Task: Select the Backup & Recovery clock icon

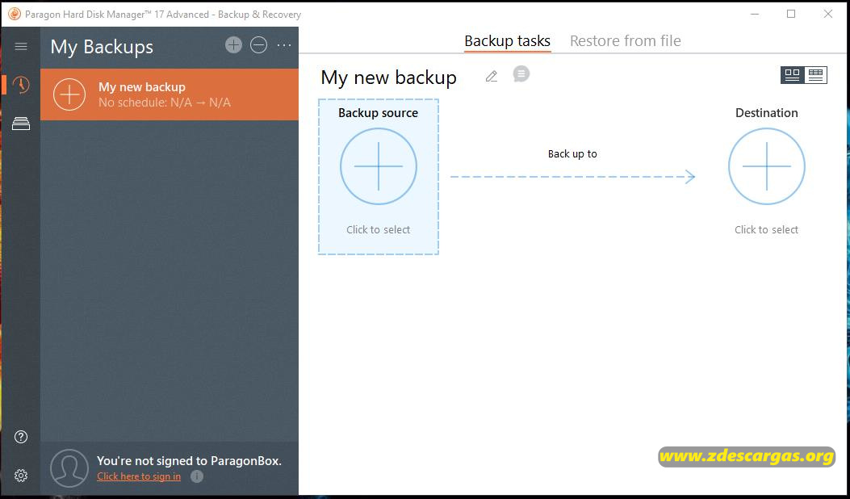Action: [21, 85]
